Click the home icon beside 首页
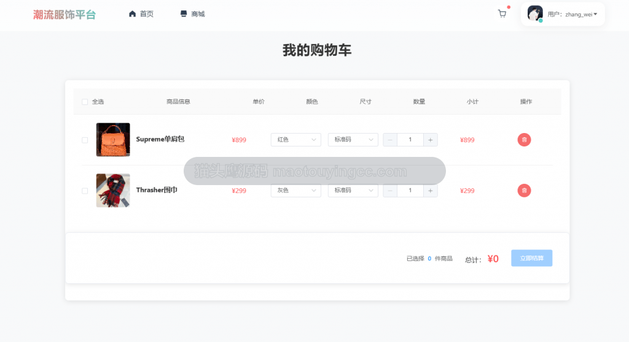This screenshot has height=342, width=629. [132, 13]
